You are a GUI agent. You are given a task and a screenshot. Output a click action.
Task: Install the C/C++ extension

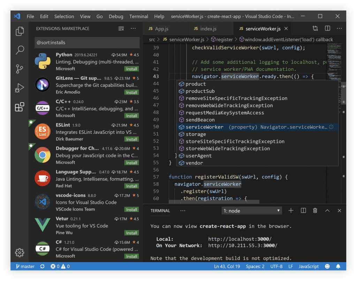pos(131,116)
